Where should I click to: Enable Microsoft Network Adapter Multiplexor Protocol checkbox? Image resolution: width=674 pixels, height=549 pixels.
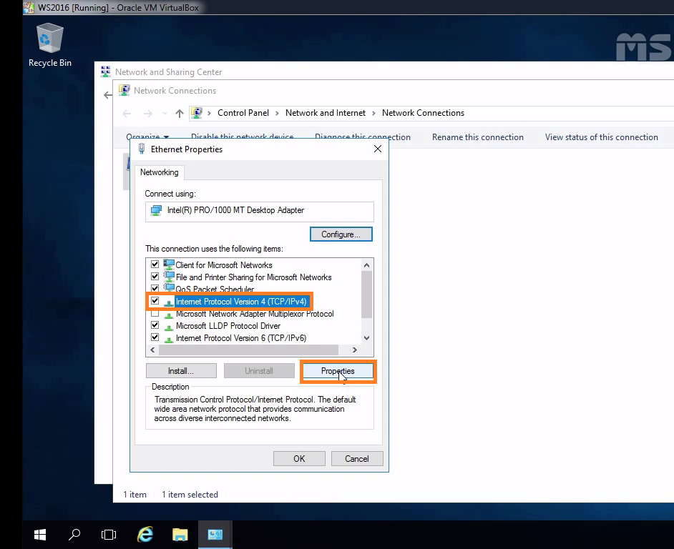(x=155, y=313)
